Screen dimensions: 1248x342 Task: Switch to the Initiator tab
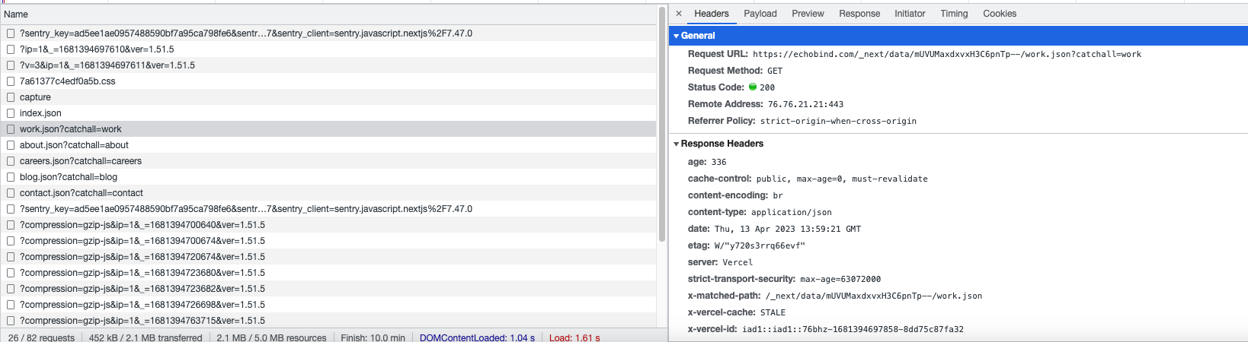(x=910, y=14)
